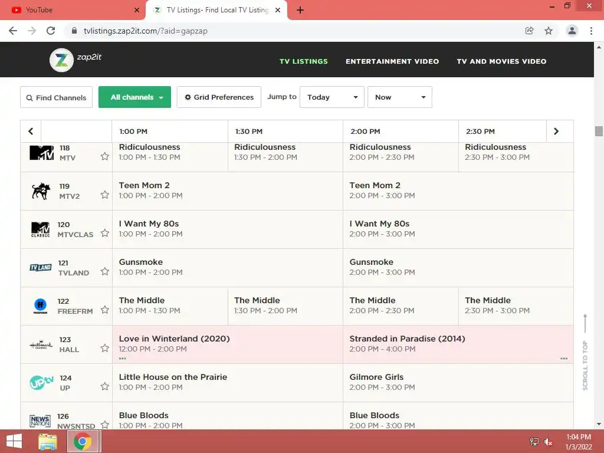Screen dimensions: 604x453
Task: Go to previous time slot arrow
Action: pyautogui.click(x=31, y=132)
